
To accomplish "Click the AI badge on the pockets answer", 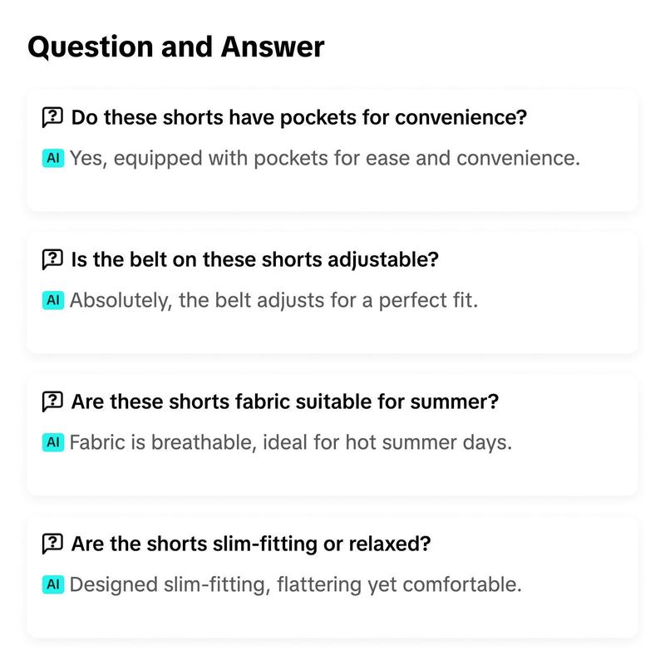I will coord(53,158).
